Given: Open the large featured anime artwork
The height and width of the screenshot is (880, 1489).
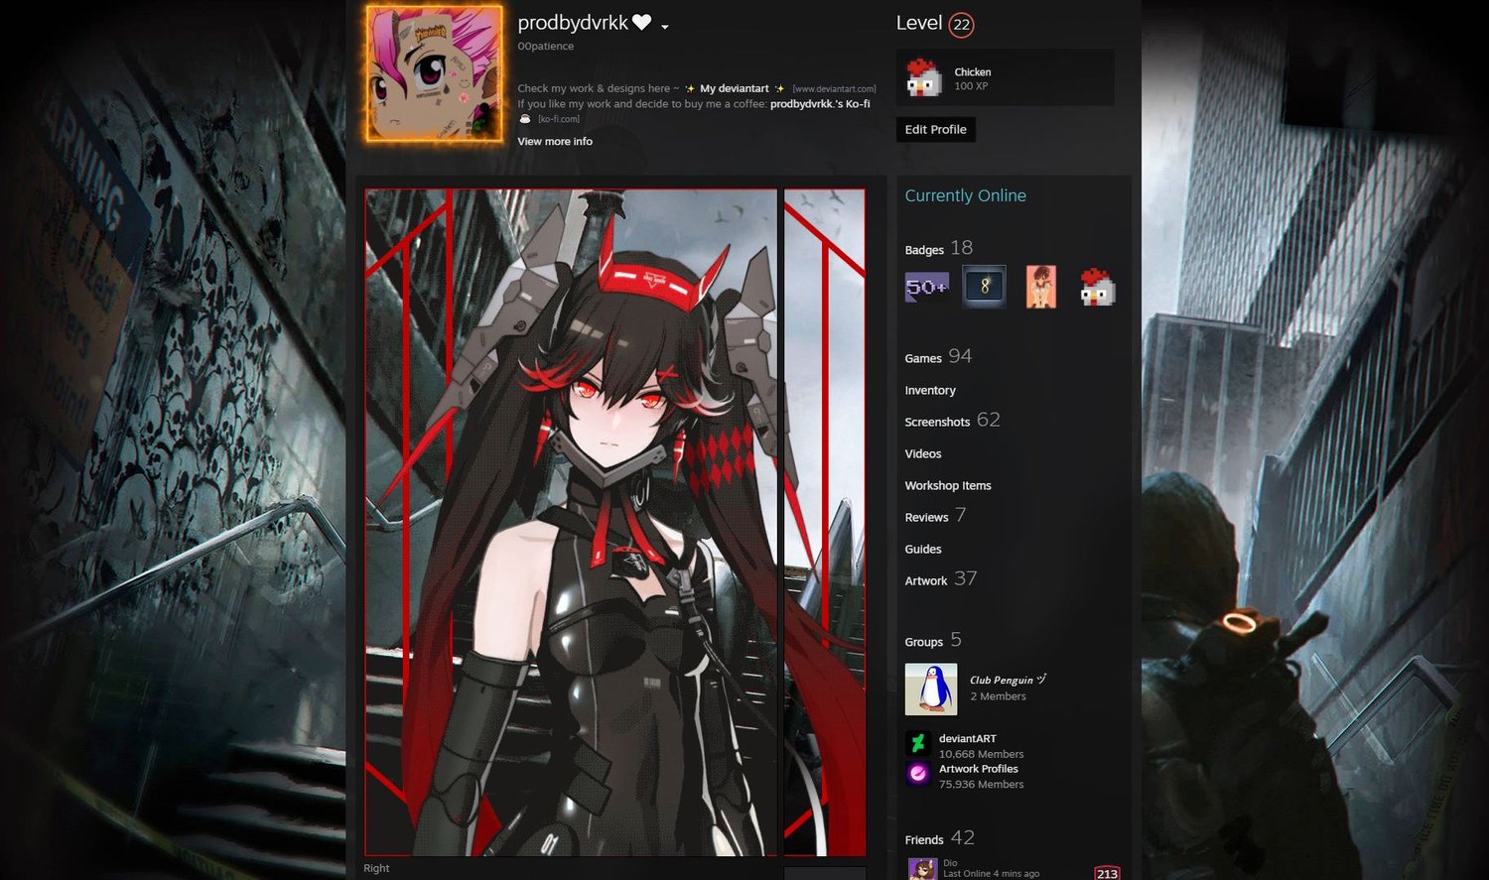Looking at the screenshot, I should pos(571,523).
